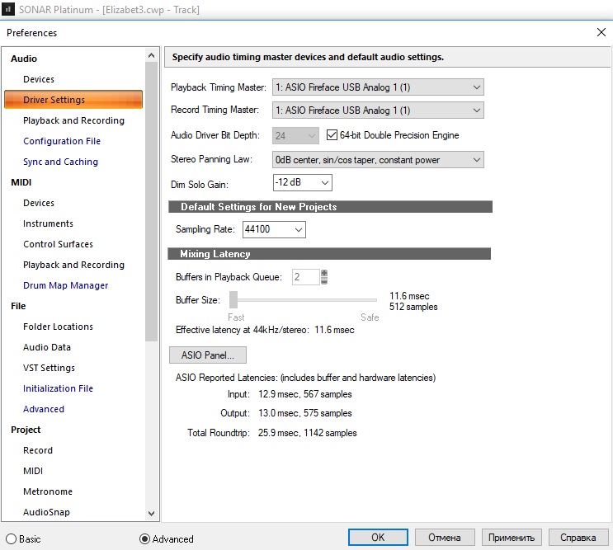Viewport: 613px width, 550px height.
Task: Click the OK button
Action: click(378, 538)
